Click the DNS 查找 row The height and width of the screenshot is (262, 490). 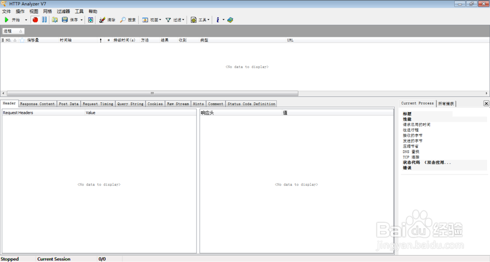pyautogui.click(x=444, y=152)
